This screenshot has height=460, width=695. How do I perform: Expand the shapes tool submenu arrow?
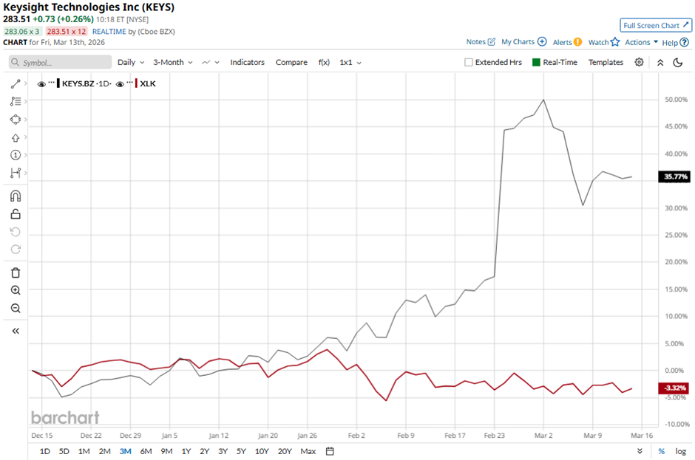[x=26, y=119]
